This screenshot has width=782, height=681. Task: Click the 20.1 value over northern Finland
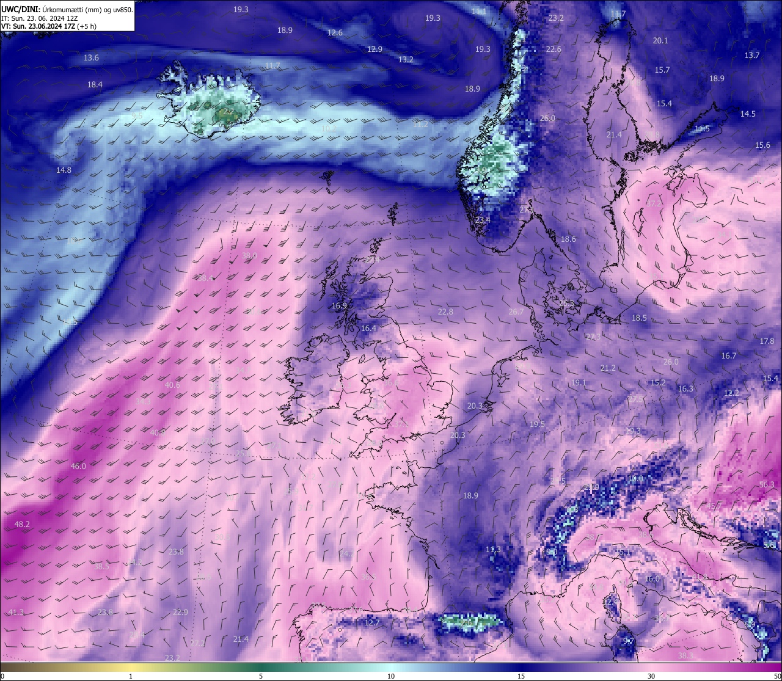[660, 40]
